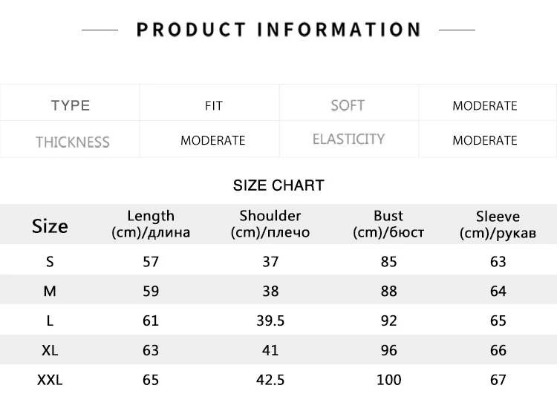Click the SIZE CHART title

pyautogui.click(x=278, y=185)
